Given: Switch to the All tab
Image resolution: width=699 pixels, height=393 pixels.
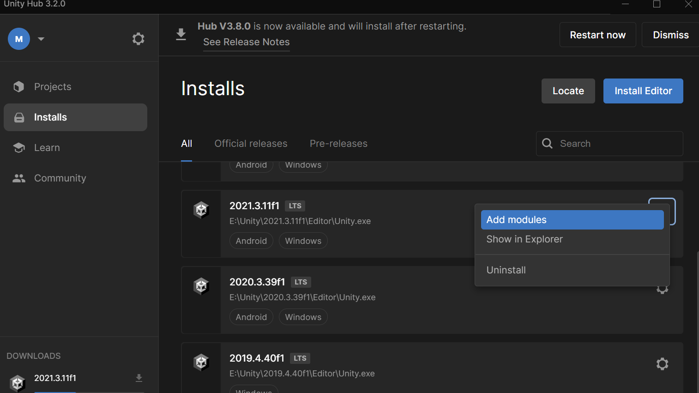Looking at the screenshot, I should pos(187,144).
